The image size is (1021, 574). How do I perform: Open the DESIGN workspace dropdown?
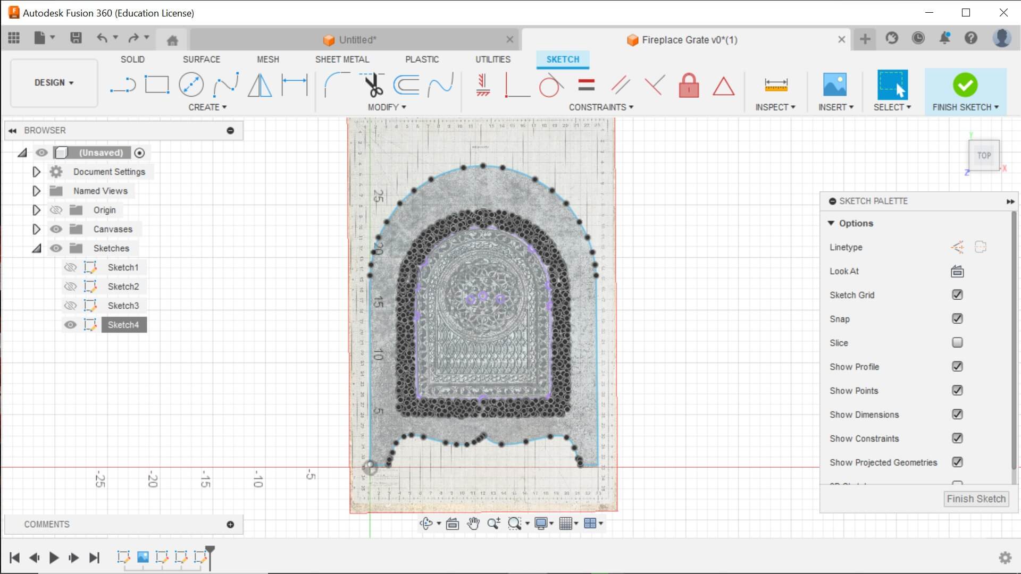pyautogui.click(x=54, y=83)
